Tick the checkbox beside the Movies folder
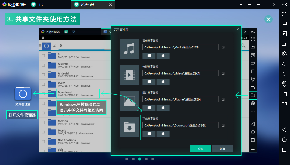 [x=43, y=122]
